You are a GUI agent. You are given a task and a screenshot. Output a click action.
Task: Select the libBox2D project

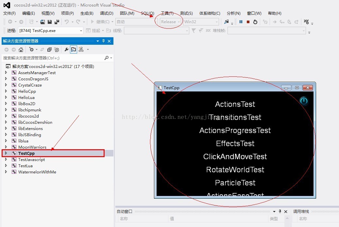tap(27, 104)
